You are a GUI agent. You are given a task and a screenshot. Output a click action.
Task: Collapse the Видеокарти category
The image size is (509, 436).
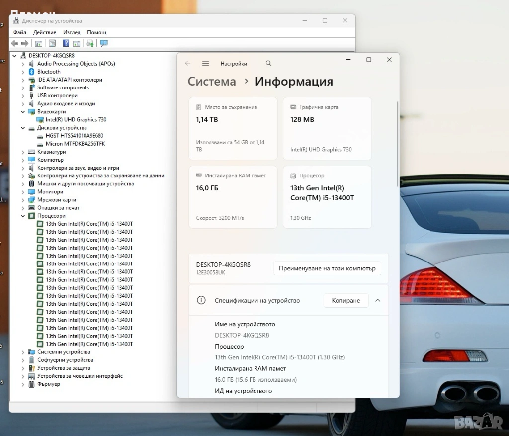pos(23,112)
